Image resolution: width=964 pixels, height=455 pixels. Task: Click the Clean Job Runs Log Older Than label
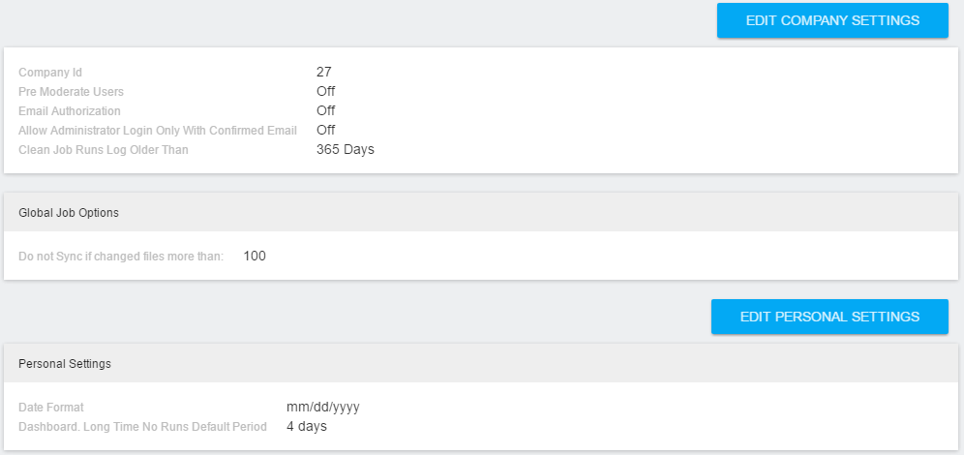(x=104, y=150)
